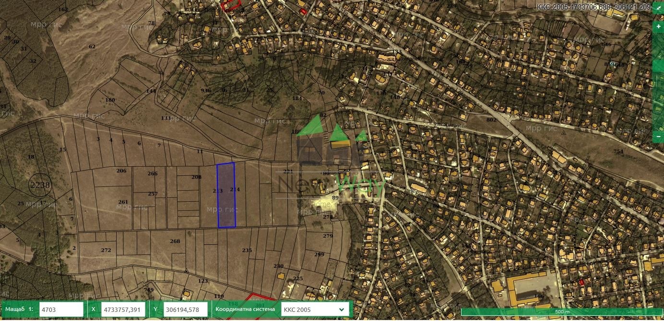Zoom in with the plus button
The image size is (664, 321).
(x=658, y=27)
